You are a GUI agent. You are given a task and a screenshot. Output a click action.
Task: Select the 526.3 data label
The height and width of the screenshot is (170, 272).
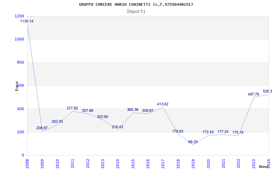tap(267, 91)
